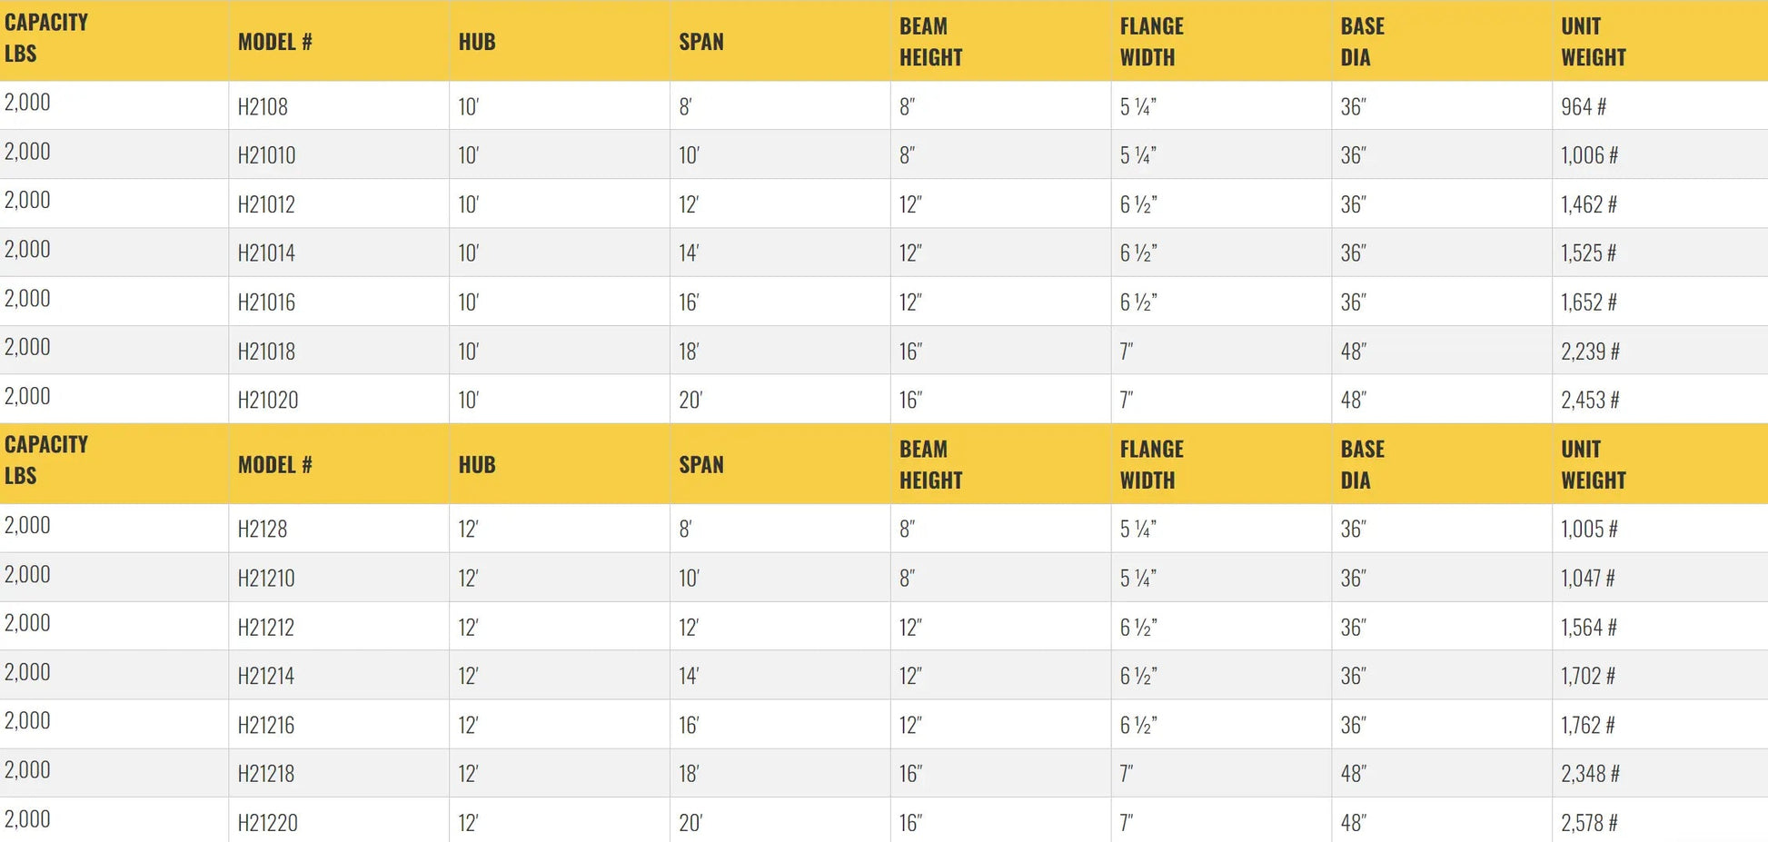Select the 1,006 # unit weight value
Viewport: 1768px width, 842px height.
[x=1589, y=155]
